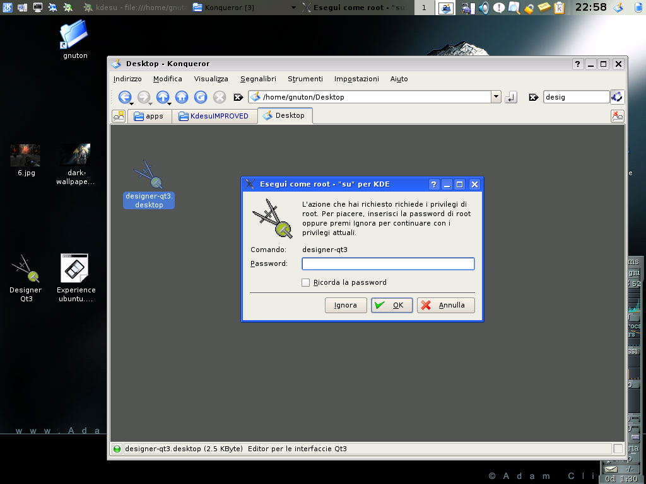Go up to parent folder

point(162,96)
